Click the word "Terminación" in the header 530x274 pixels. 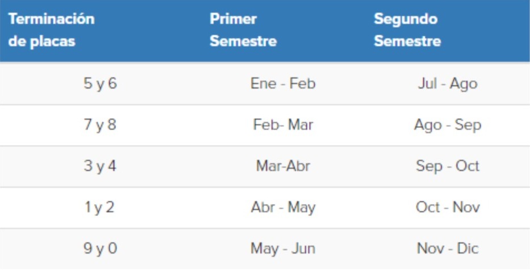(51, 19)
